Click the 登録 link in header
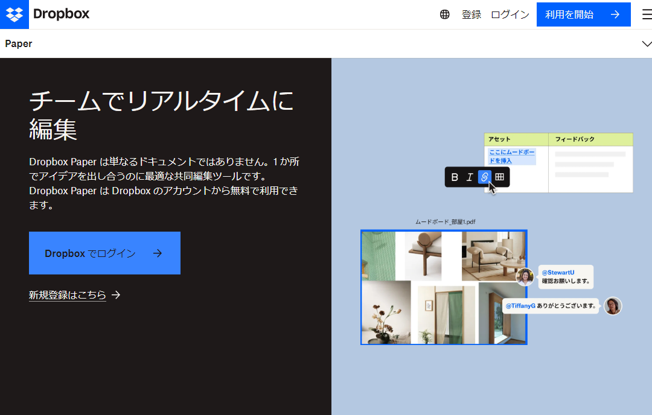The image size is (652, 415). pos(471,14)
